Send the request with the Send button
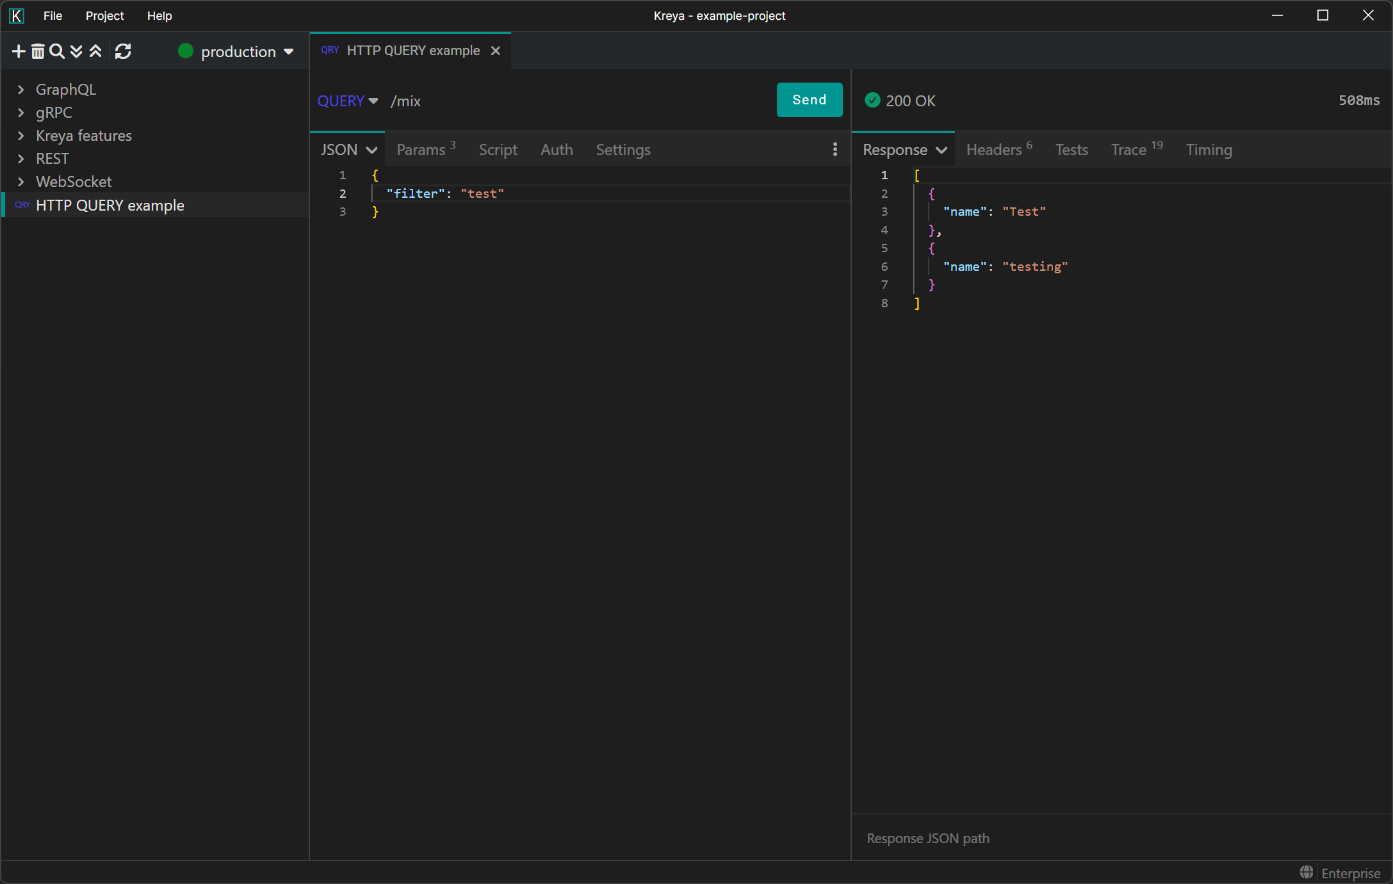 (x=810, y=100)
